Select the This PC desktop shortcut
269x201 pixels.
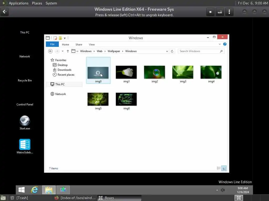(25, 32)
